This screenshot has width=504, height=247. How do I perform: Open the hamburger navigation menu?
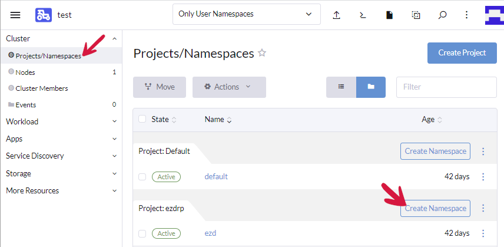pyautogui.click(x=15, y=15)
